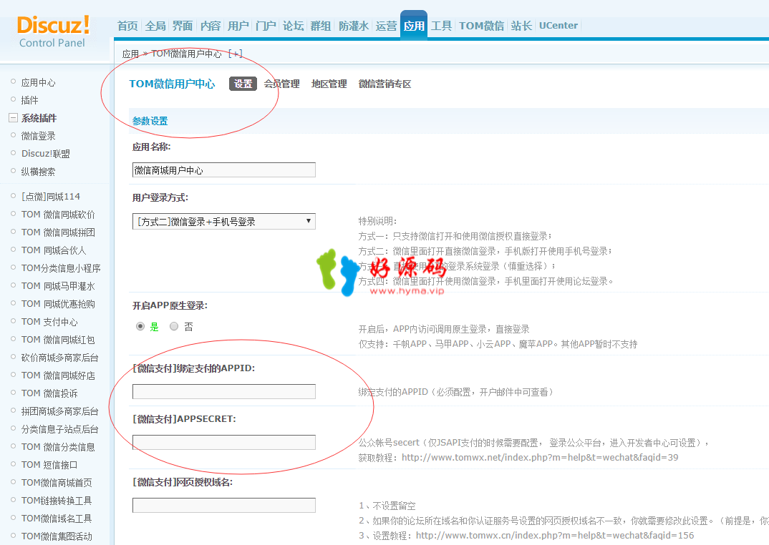
Task: Open TOM 同城合伙人 in sidebar
Action: click(54, 250)
